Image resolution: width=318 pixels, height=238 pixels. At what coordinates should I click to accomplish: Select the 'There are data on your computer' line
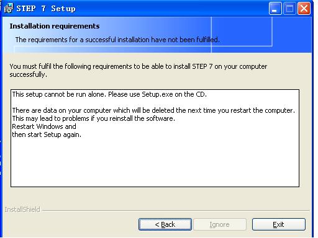(153, 110)
